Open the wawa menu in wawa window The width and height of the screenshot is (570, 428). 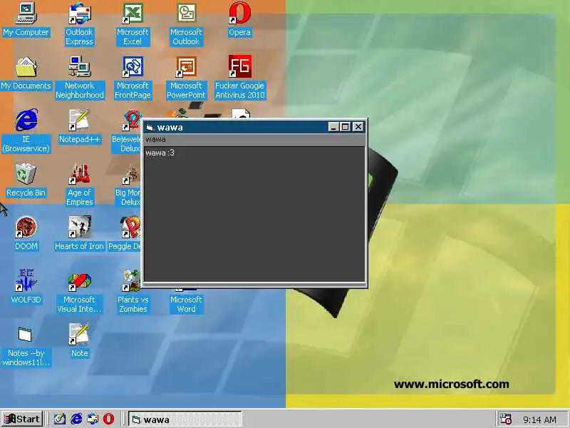tap(155, 139)
